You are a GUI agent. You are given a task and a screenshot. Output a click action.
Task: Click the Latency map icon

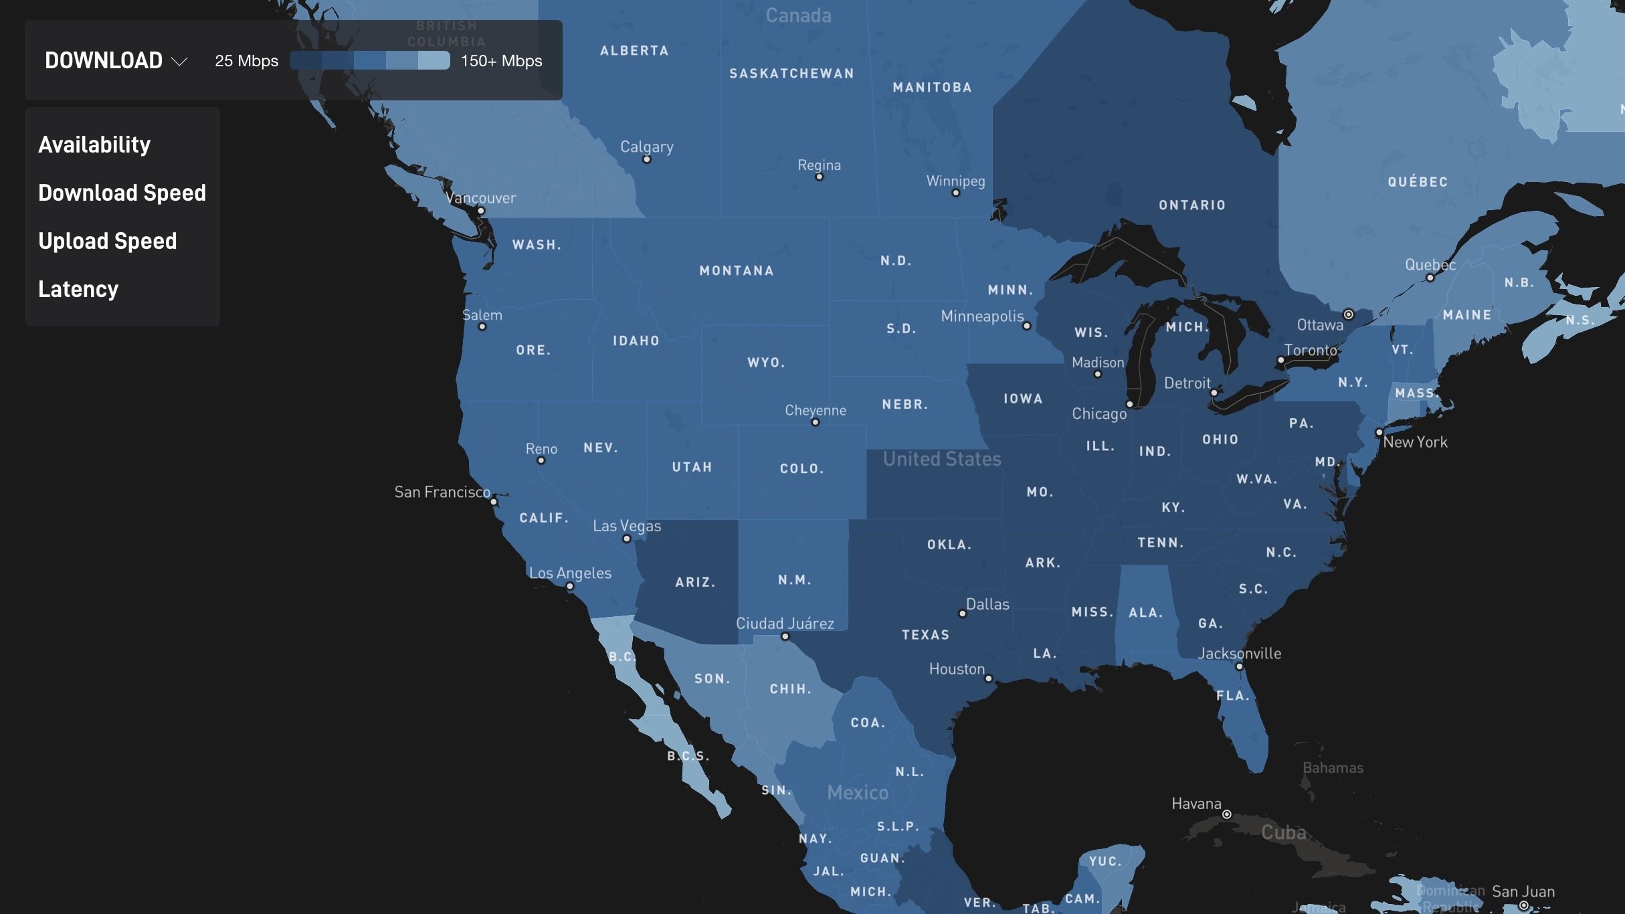coord(77,289)
